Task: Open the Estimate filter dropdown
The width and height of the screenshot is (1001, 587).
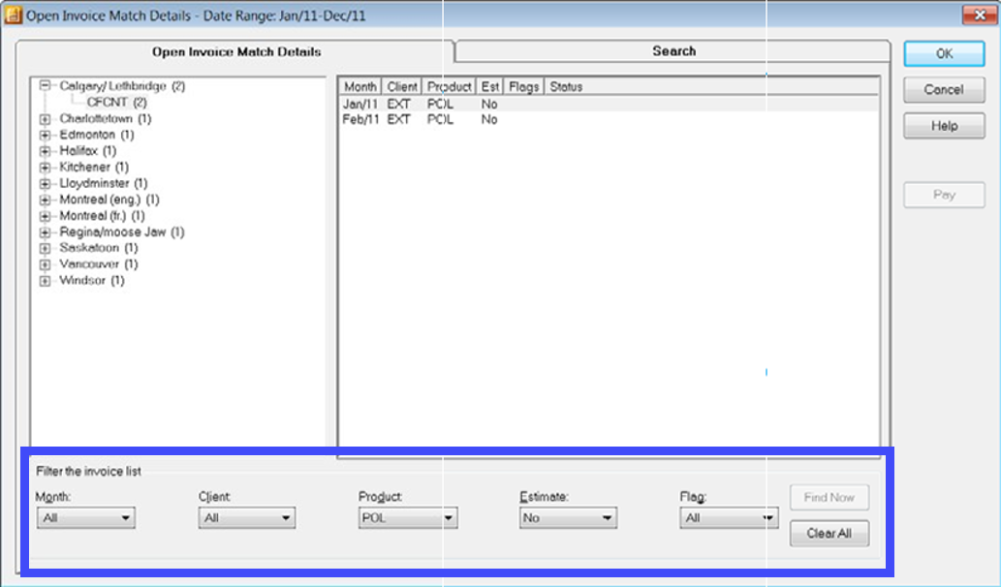Action: point(568,518)
